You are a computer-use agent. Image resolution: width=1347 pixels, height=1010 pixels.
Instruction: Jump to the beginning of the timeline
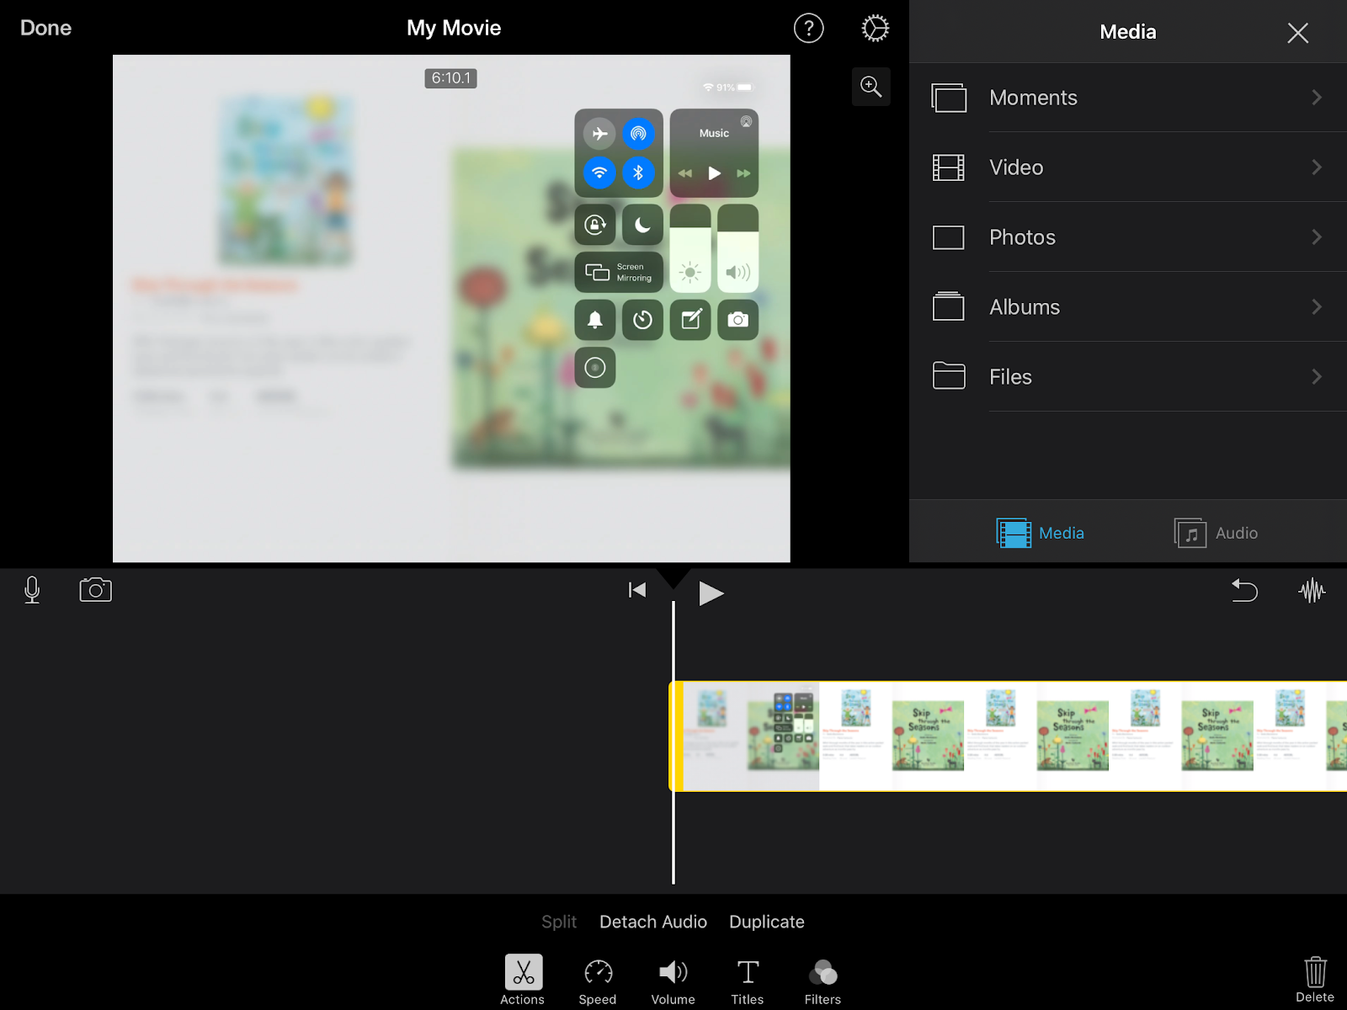click(x=637, y=590)
